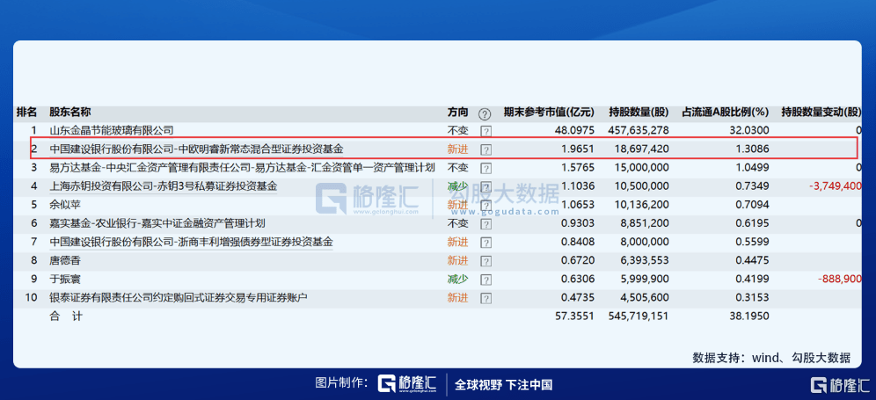Click the 格隆汇 logo in bottom footer center

[x=406, y=384]
